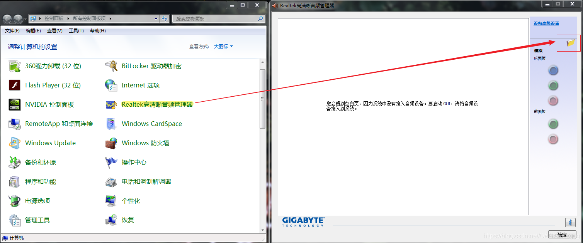This screenshot has height=243, width=583.
Task: Open the Flash Player icon
Action: pos(15,85)
